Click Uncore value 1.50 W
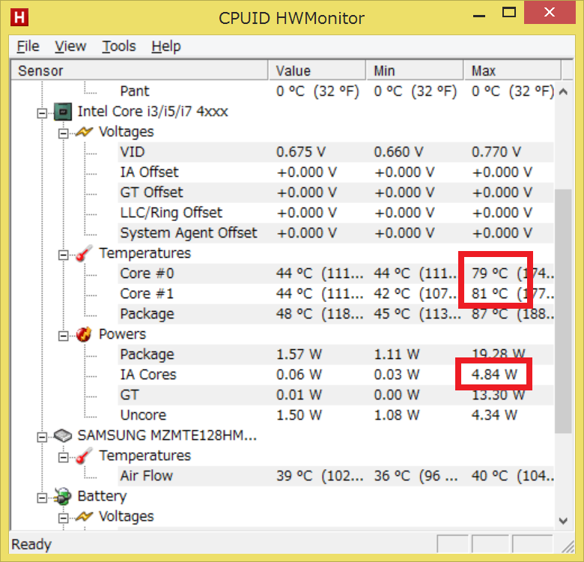Image resolution: width=584 pixels, height=562 pixels. point(299,415)
